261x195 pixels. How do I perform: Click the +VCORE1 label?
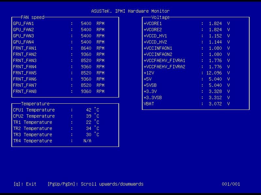coord(153,23)
